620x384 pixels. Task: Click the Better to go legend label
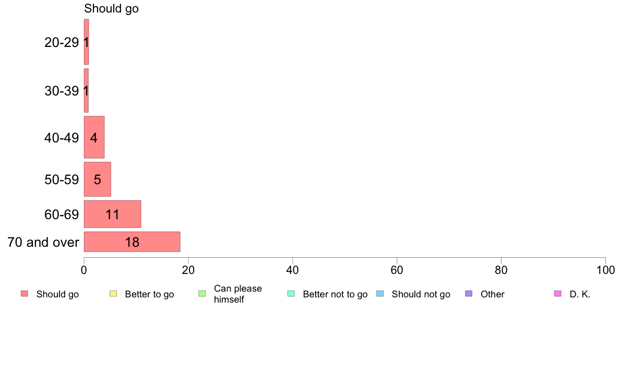point(149,294)
